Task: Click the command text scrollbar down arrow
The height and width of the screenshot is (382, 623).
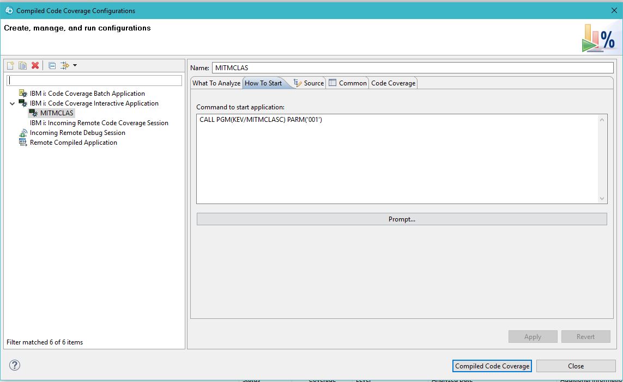Action: point(602,199)
